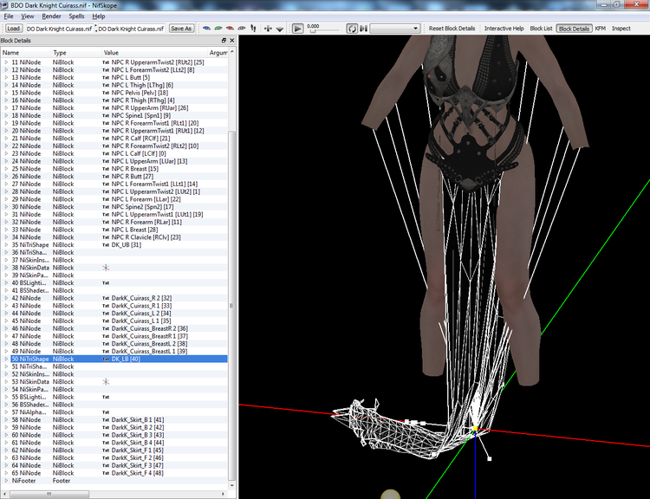Select row NPC Spine1 [Spn1] [9]
The height and width of the screenshot is (499, 650).
[x=114, y=115]
